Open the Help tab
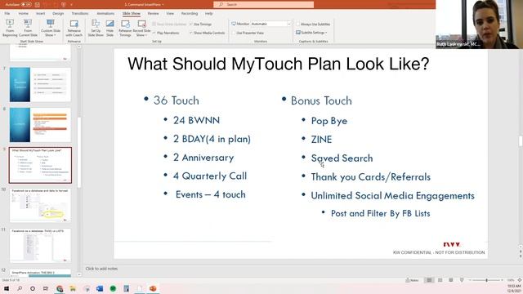The image size is (523, 294). 209,14
